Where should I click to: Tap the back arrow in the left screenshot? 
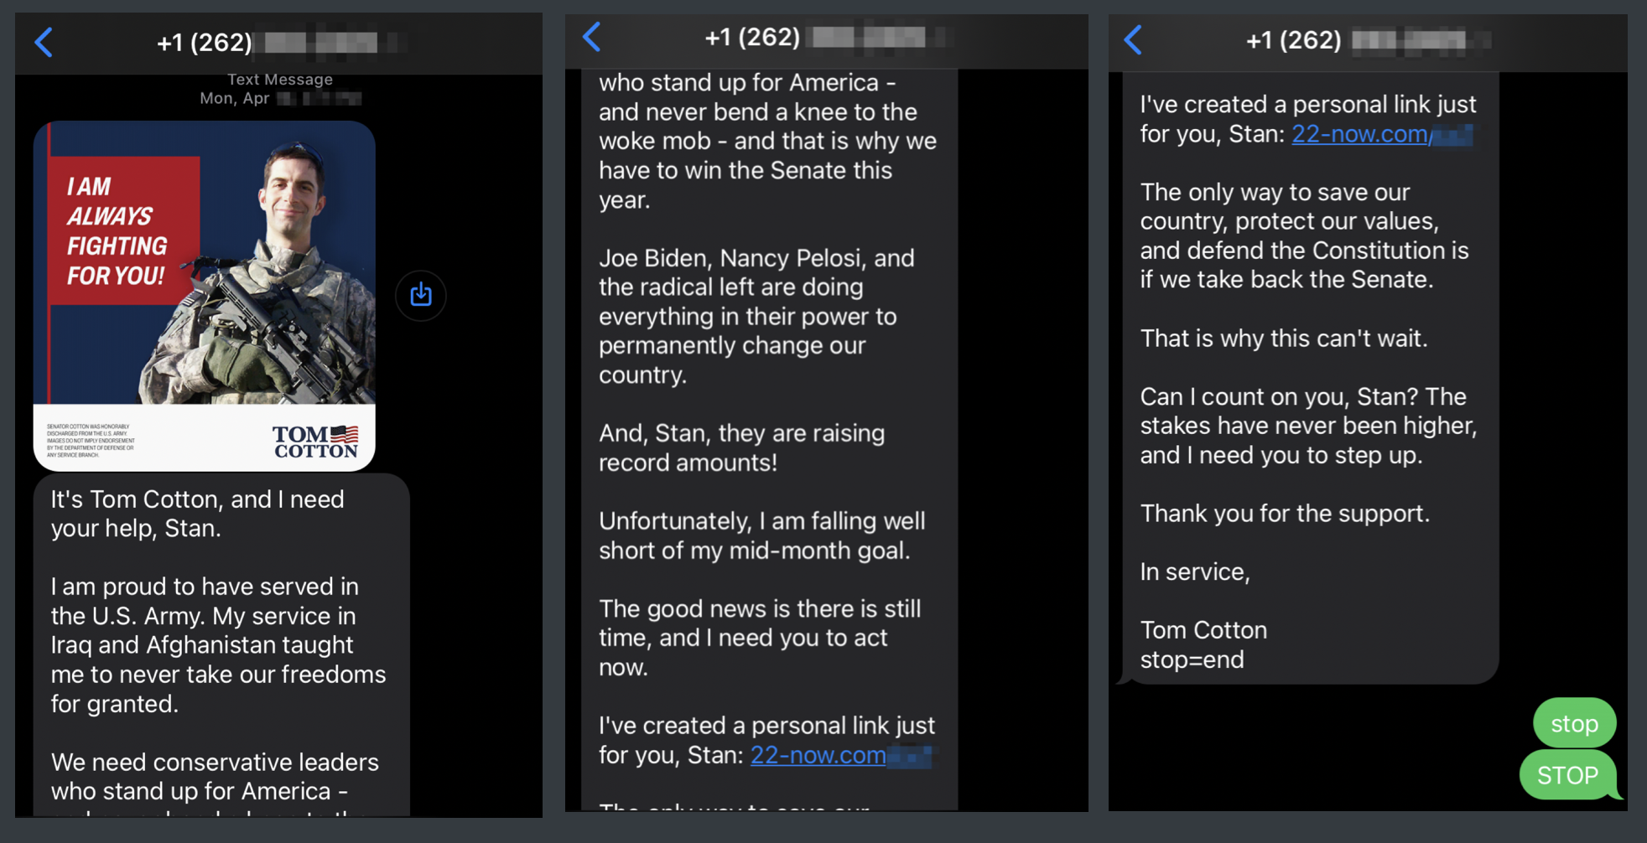pos(44,42)
